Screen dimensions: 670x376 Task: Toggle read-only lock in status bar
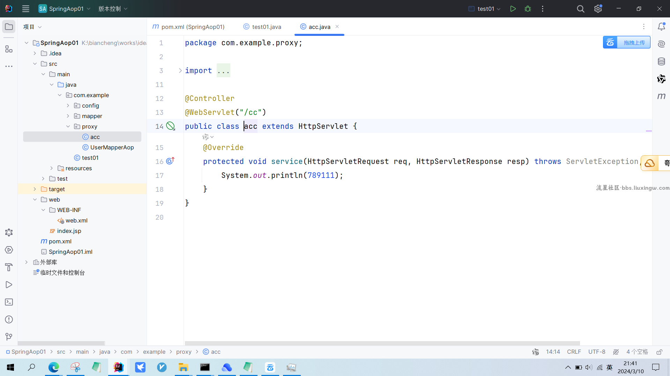pyautogui.click(x=659, y=352)
